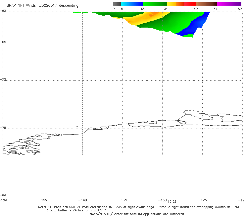Click the latitude label '-65'

pos(3,42)
